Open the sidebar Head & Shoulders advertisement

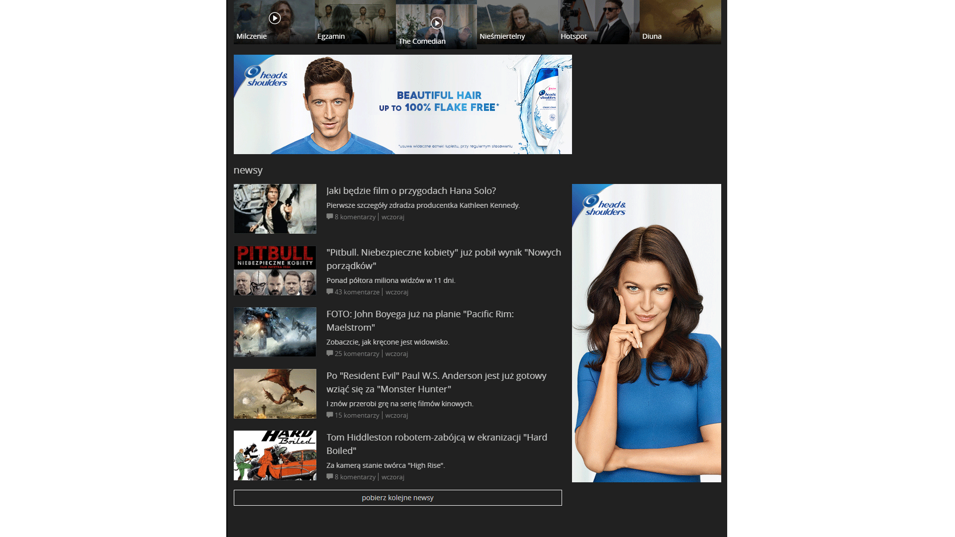tap(646, 333)
